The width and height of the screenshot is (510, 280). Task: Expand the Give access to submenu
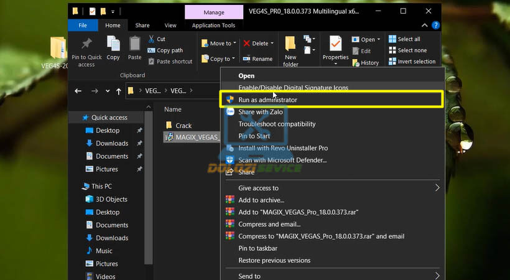point(437,188)
